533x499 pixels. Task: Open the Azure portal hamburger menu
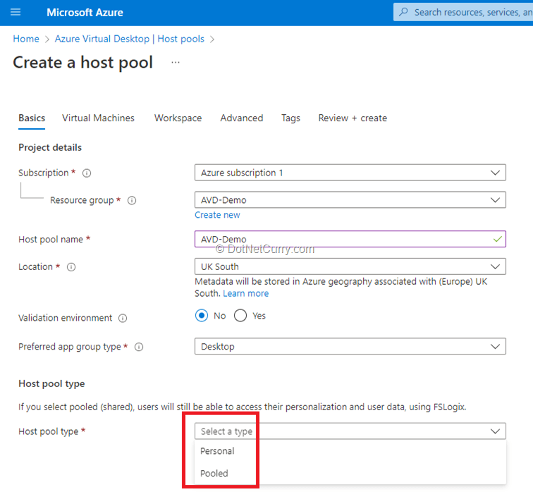[x=16, y=13]
